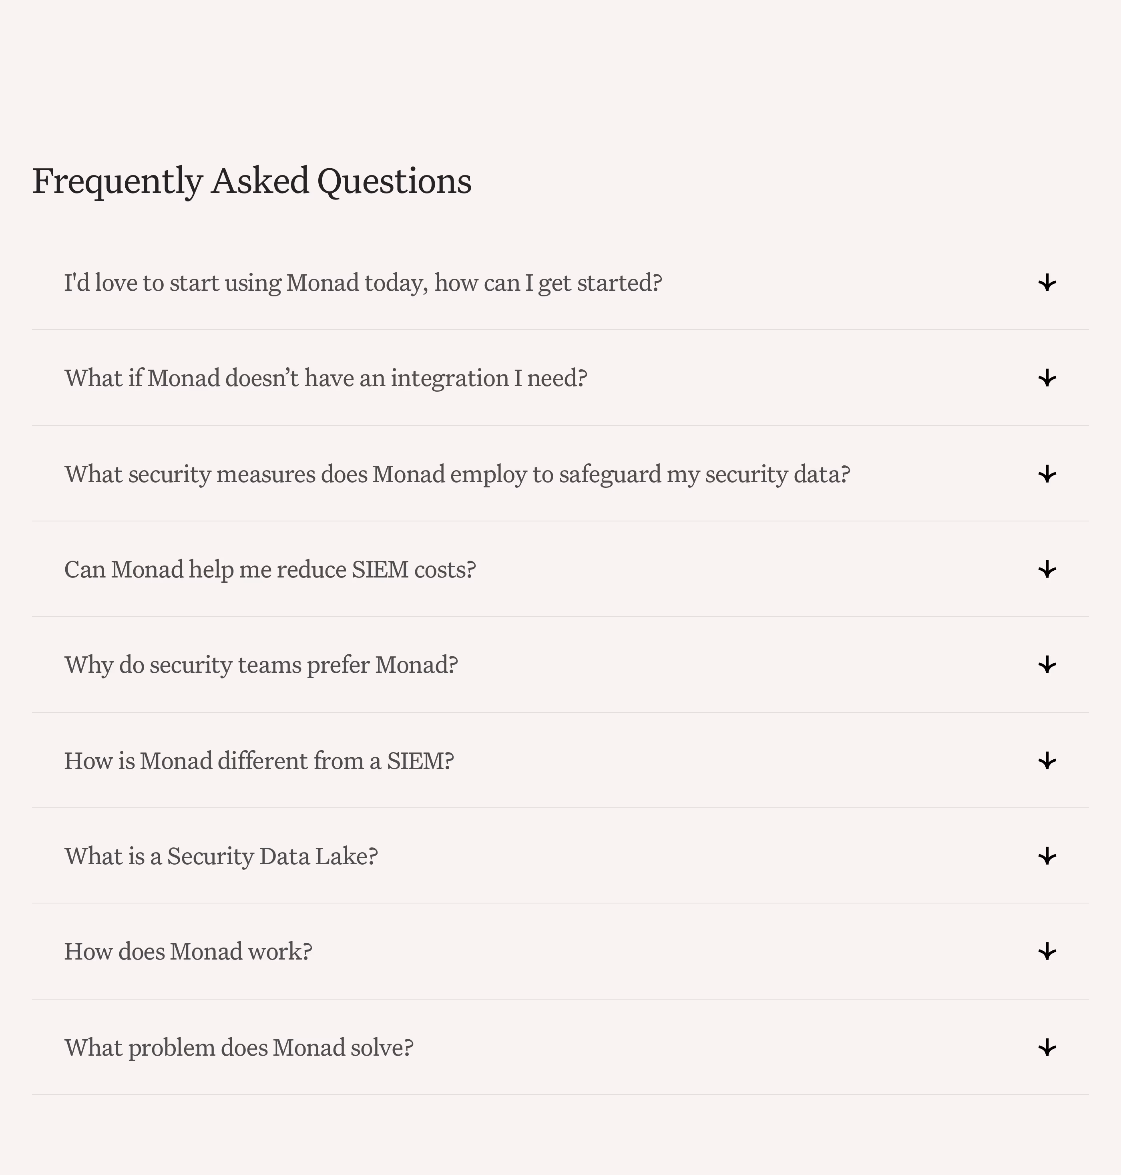Expand 'Can Monad help me reduce SIEM costs?'

(270, 569)
